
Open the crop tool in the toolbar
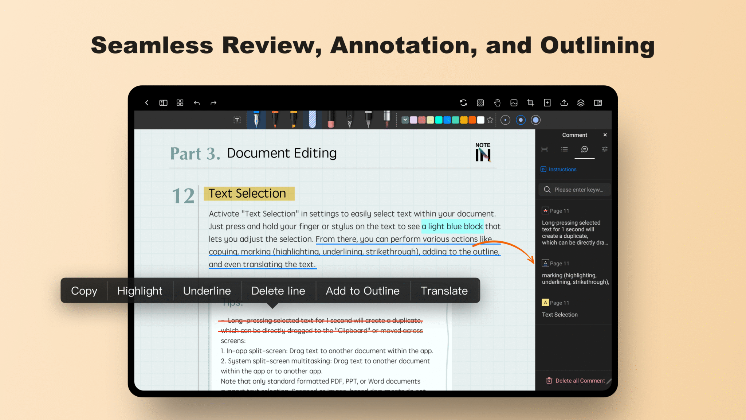click(530, 102)
